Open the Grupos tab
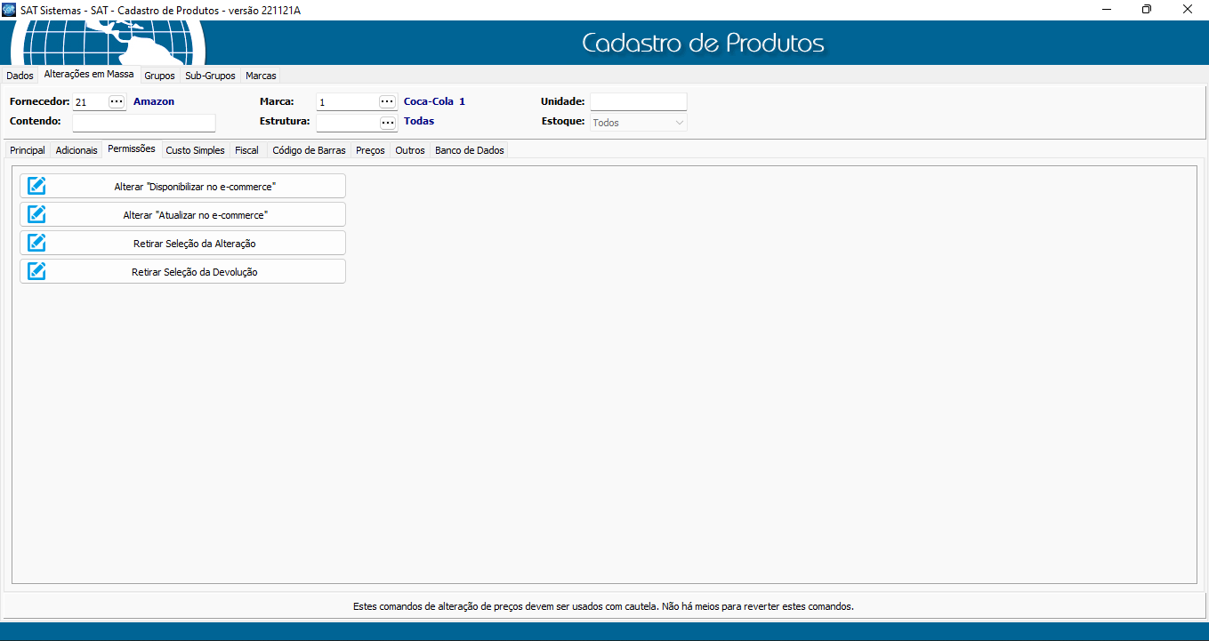Image resolution: width=1209 pixels, height=641 pixels. coord(159,76)
